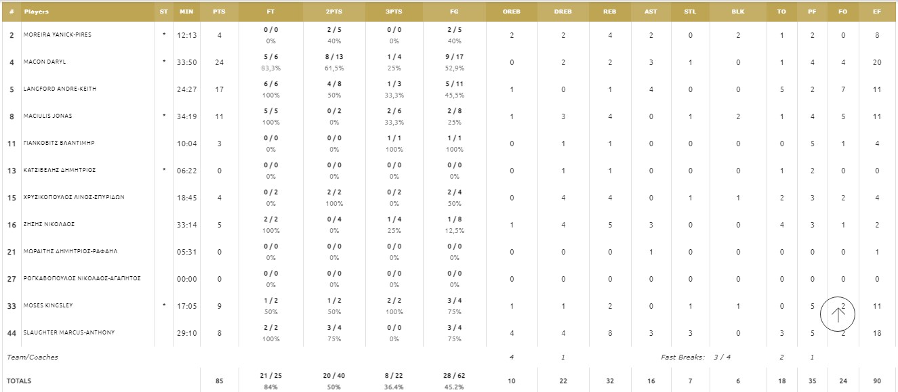
Task: Click the scroll-to-top arrow icon
Action: [838, 313]
